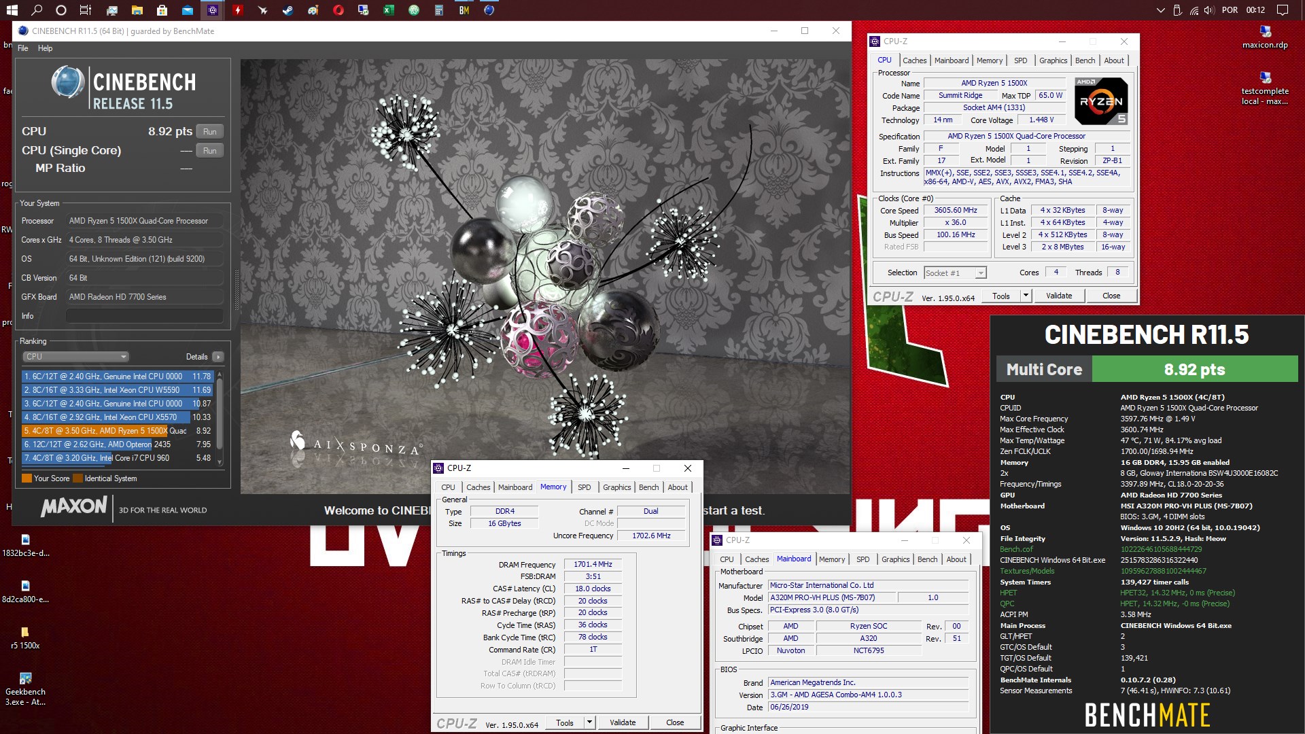Click Validate in the top CPU-Z window
The height and width of the screenshot is (734, 1305).
[1059, 296]
